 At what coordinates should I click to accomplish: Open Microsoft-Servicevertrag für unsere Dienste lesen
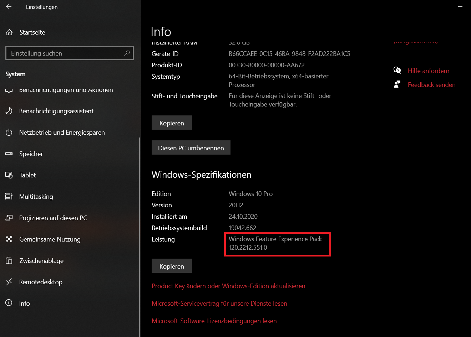(219, 304)
